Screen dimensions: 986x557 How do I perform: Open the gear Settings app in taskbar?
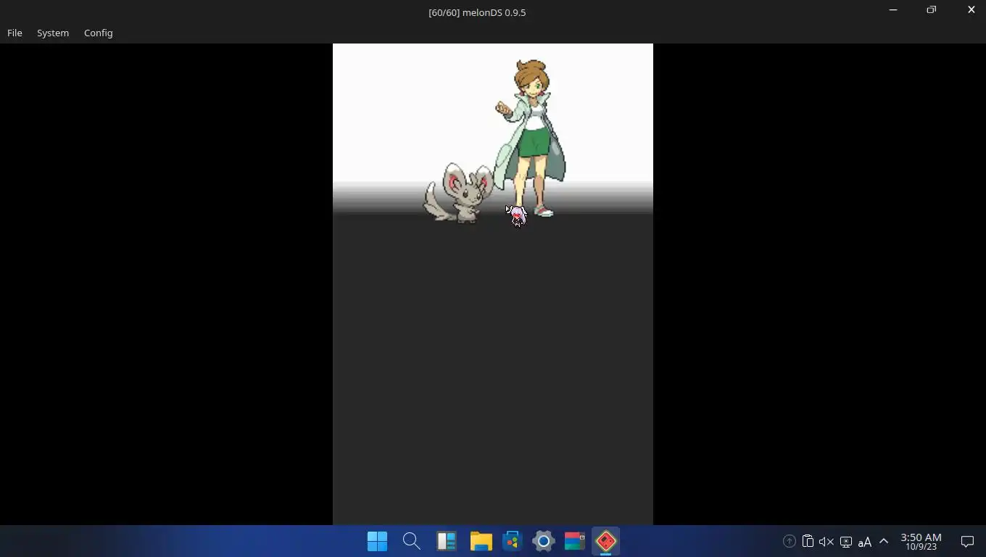(x=543, y=541)
